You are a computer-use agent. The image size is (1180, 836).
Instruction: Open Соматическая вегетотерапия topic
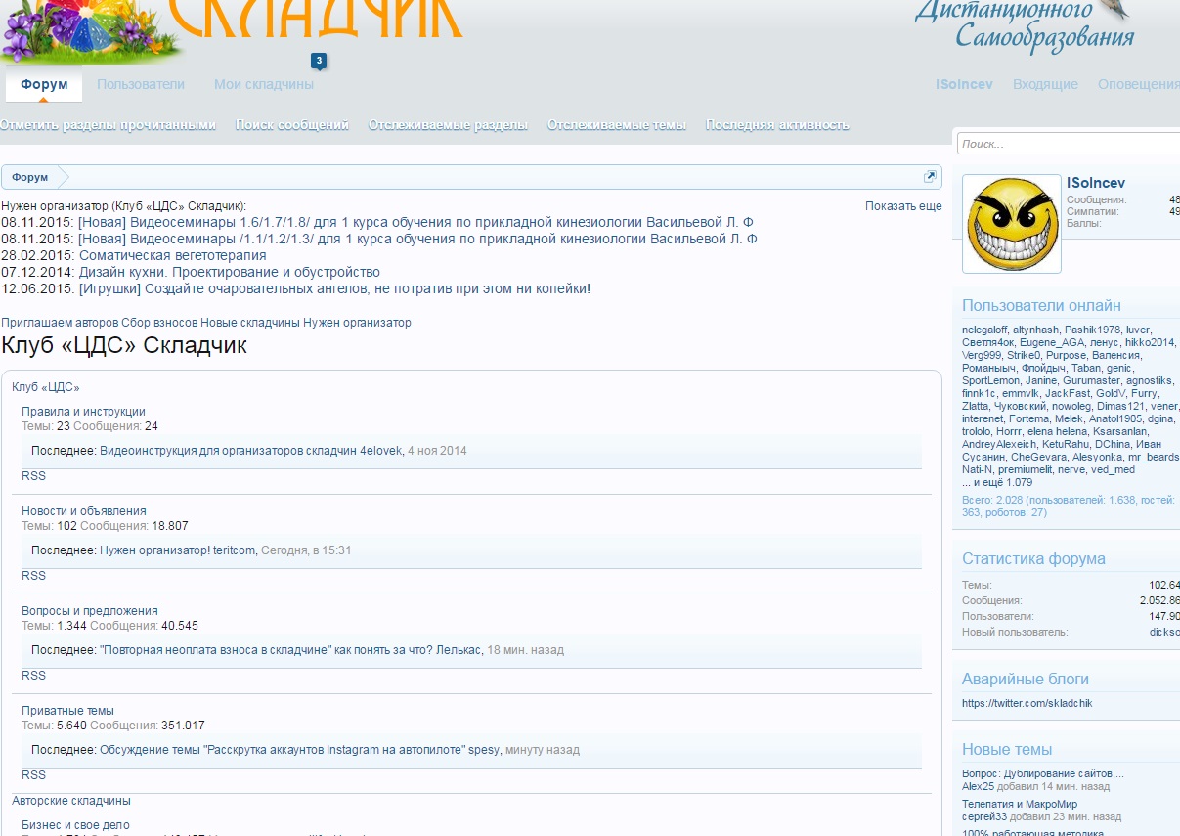[173, 255]
